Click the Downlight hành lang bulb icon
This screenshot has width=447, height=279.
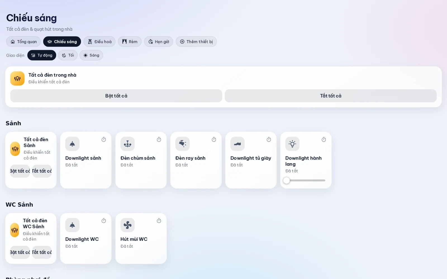click(293, 144)
